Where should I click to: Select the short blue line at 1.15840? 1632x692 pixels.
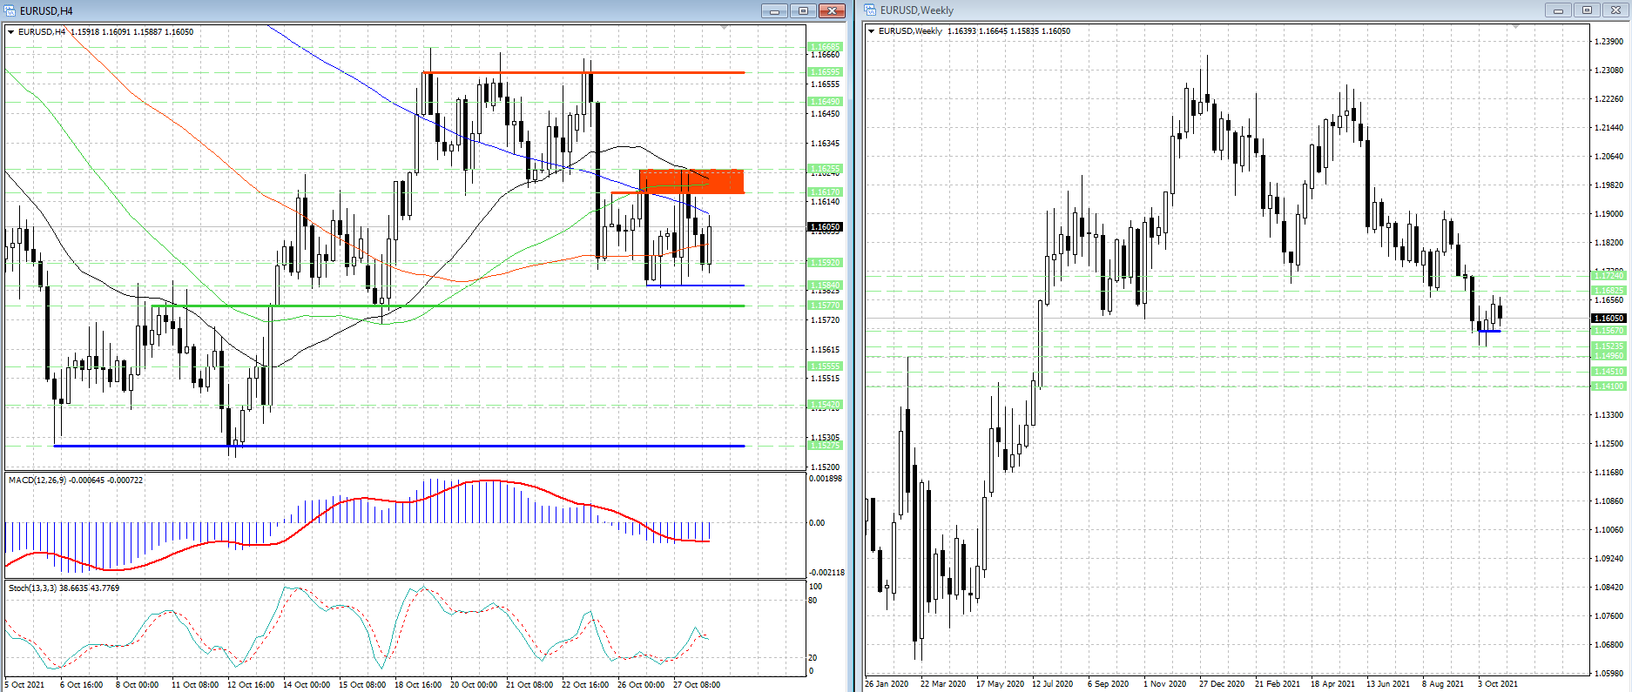point(695,286)
